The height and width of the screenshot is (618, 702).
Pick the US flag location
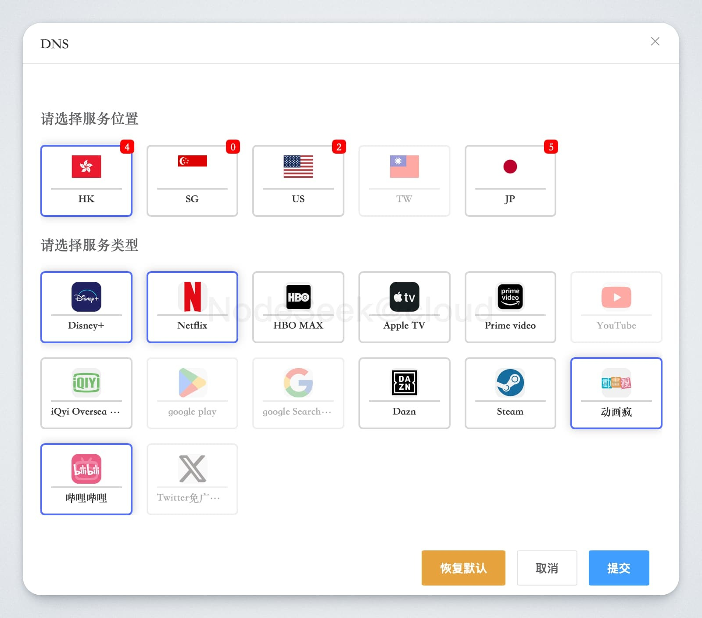tap(298, 180)
